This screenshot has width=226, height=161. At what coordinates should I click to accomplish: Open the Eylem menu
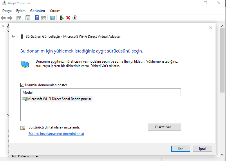coord(21,11)
